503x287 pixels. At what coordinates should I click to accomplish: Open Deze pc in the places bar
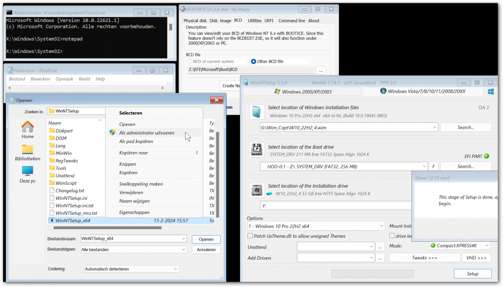(28, 175)
